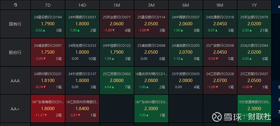Click the 国有行 row label

(x=15, y=24)
